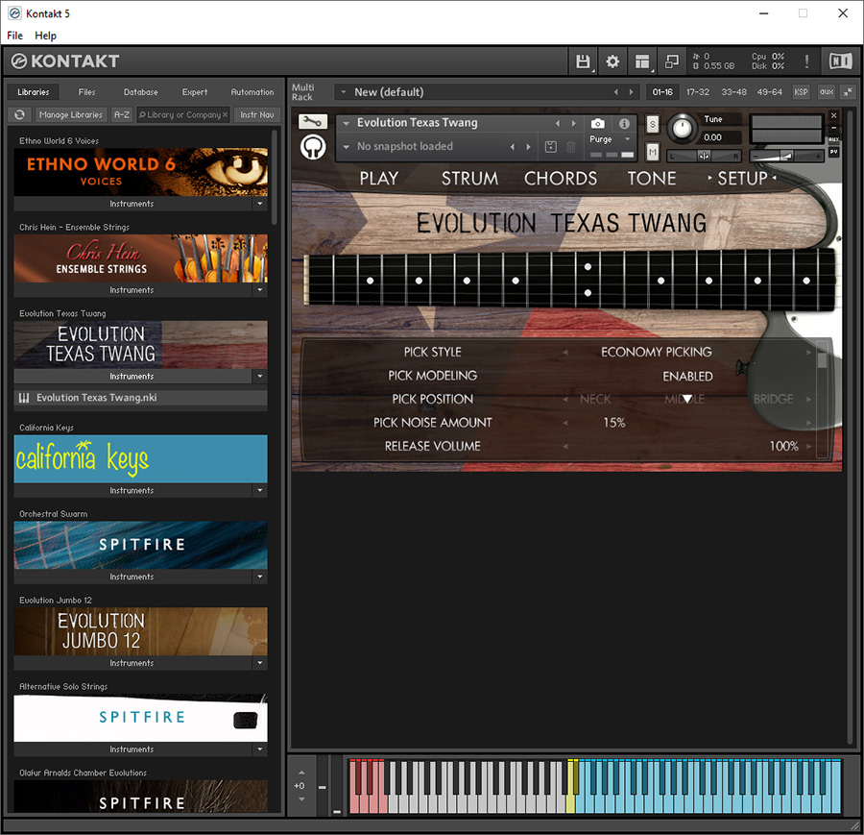Adjust the Tune knob

(x=683, y=129)
